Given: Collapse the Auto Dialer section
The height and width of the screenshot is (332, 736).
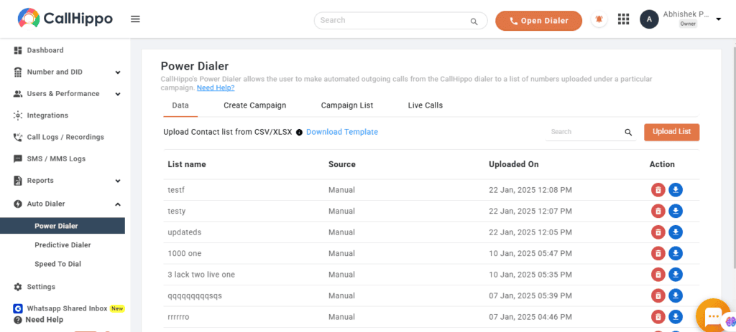Looking at the screenshot, I should coord(118,204).
